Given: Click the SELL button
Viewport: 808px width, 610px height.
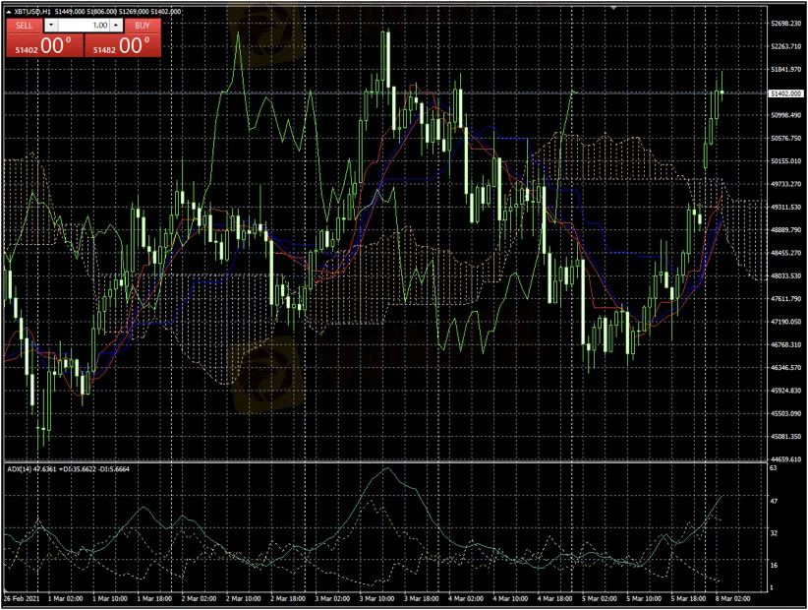Looking at the screenshot, I should 24,25.
